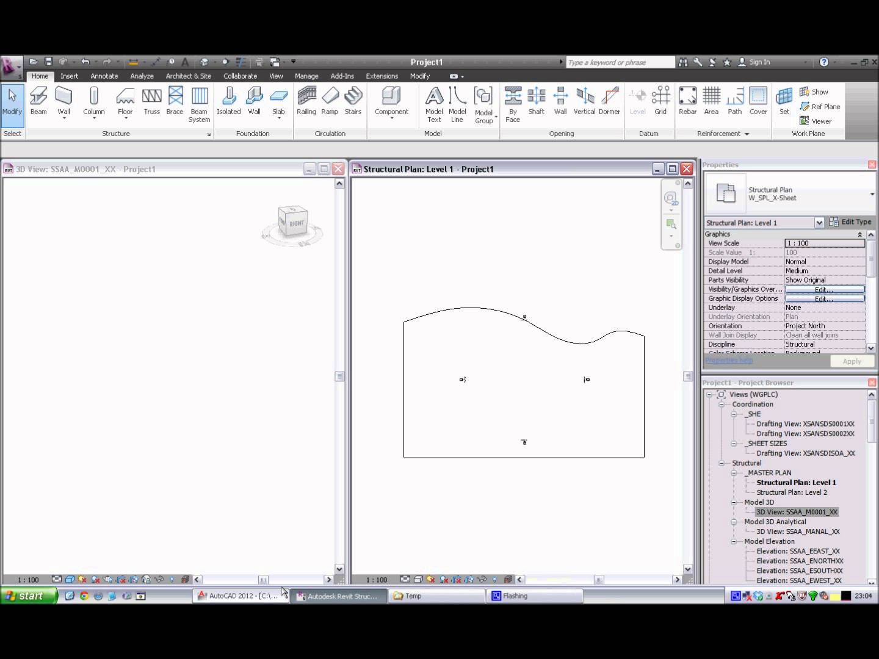Collapse the Model Elevation branch
The width and height of the screenshot is (879, 659).
coord(734,541)
